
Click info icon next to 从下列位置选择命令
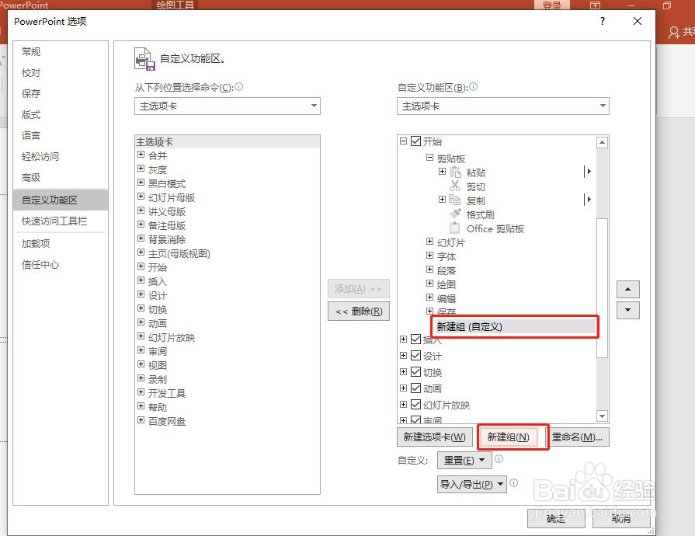[239, 87]
